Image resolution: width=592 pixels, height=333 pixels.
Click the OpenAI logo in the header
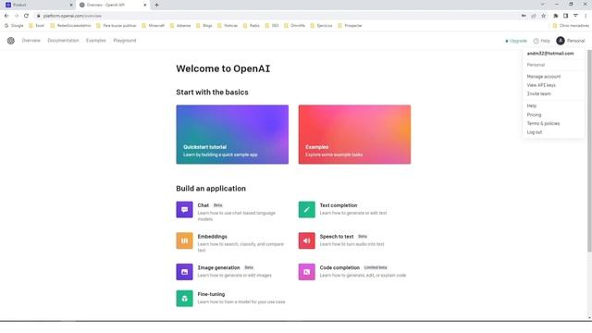click(x=11, y=41)
